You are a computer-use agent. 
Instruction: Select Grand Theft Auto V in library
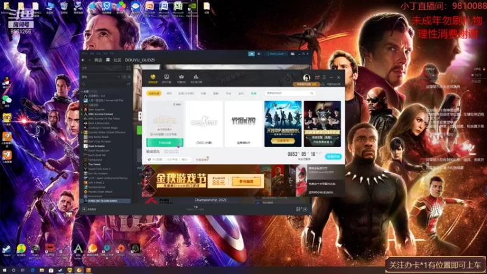(99, 169)
